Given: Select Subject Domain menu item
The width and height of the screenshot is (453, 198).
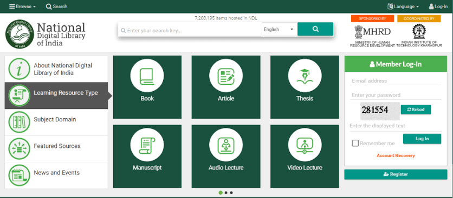Looking at the screenshot, I should tap(56, 122).
